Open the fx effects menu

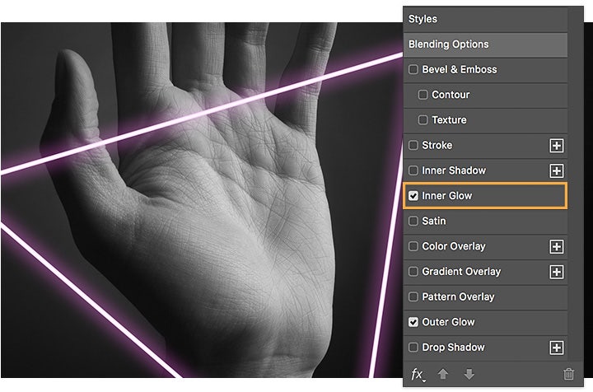[419, 374]
